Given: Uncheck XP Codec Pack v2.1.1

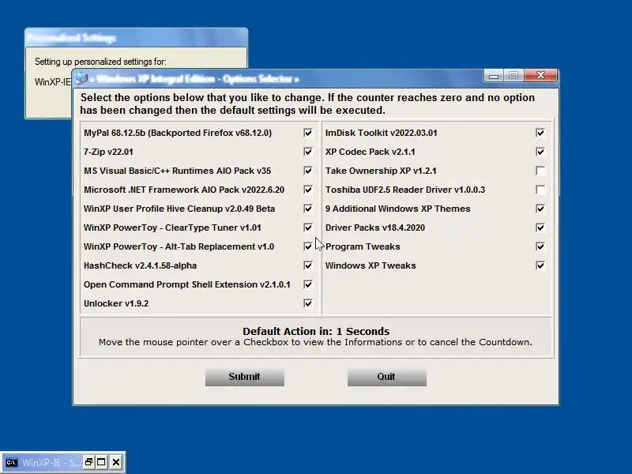Looking at the screenshot, I should click(x=540, y=152).
